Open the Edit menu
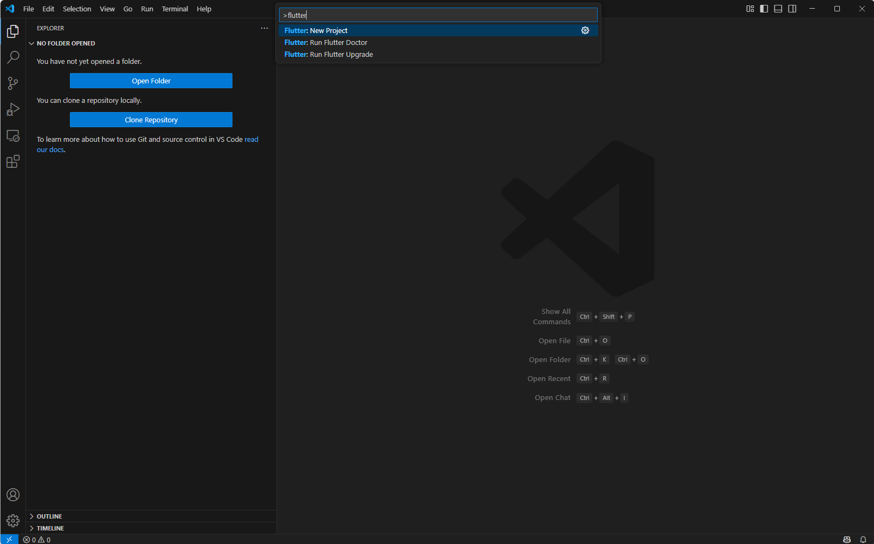874x544 pixels. (48, 9)
